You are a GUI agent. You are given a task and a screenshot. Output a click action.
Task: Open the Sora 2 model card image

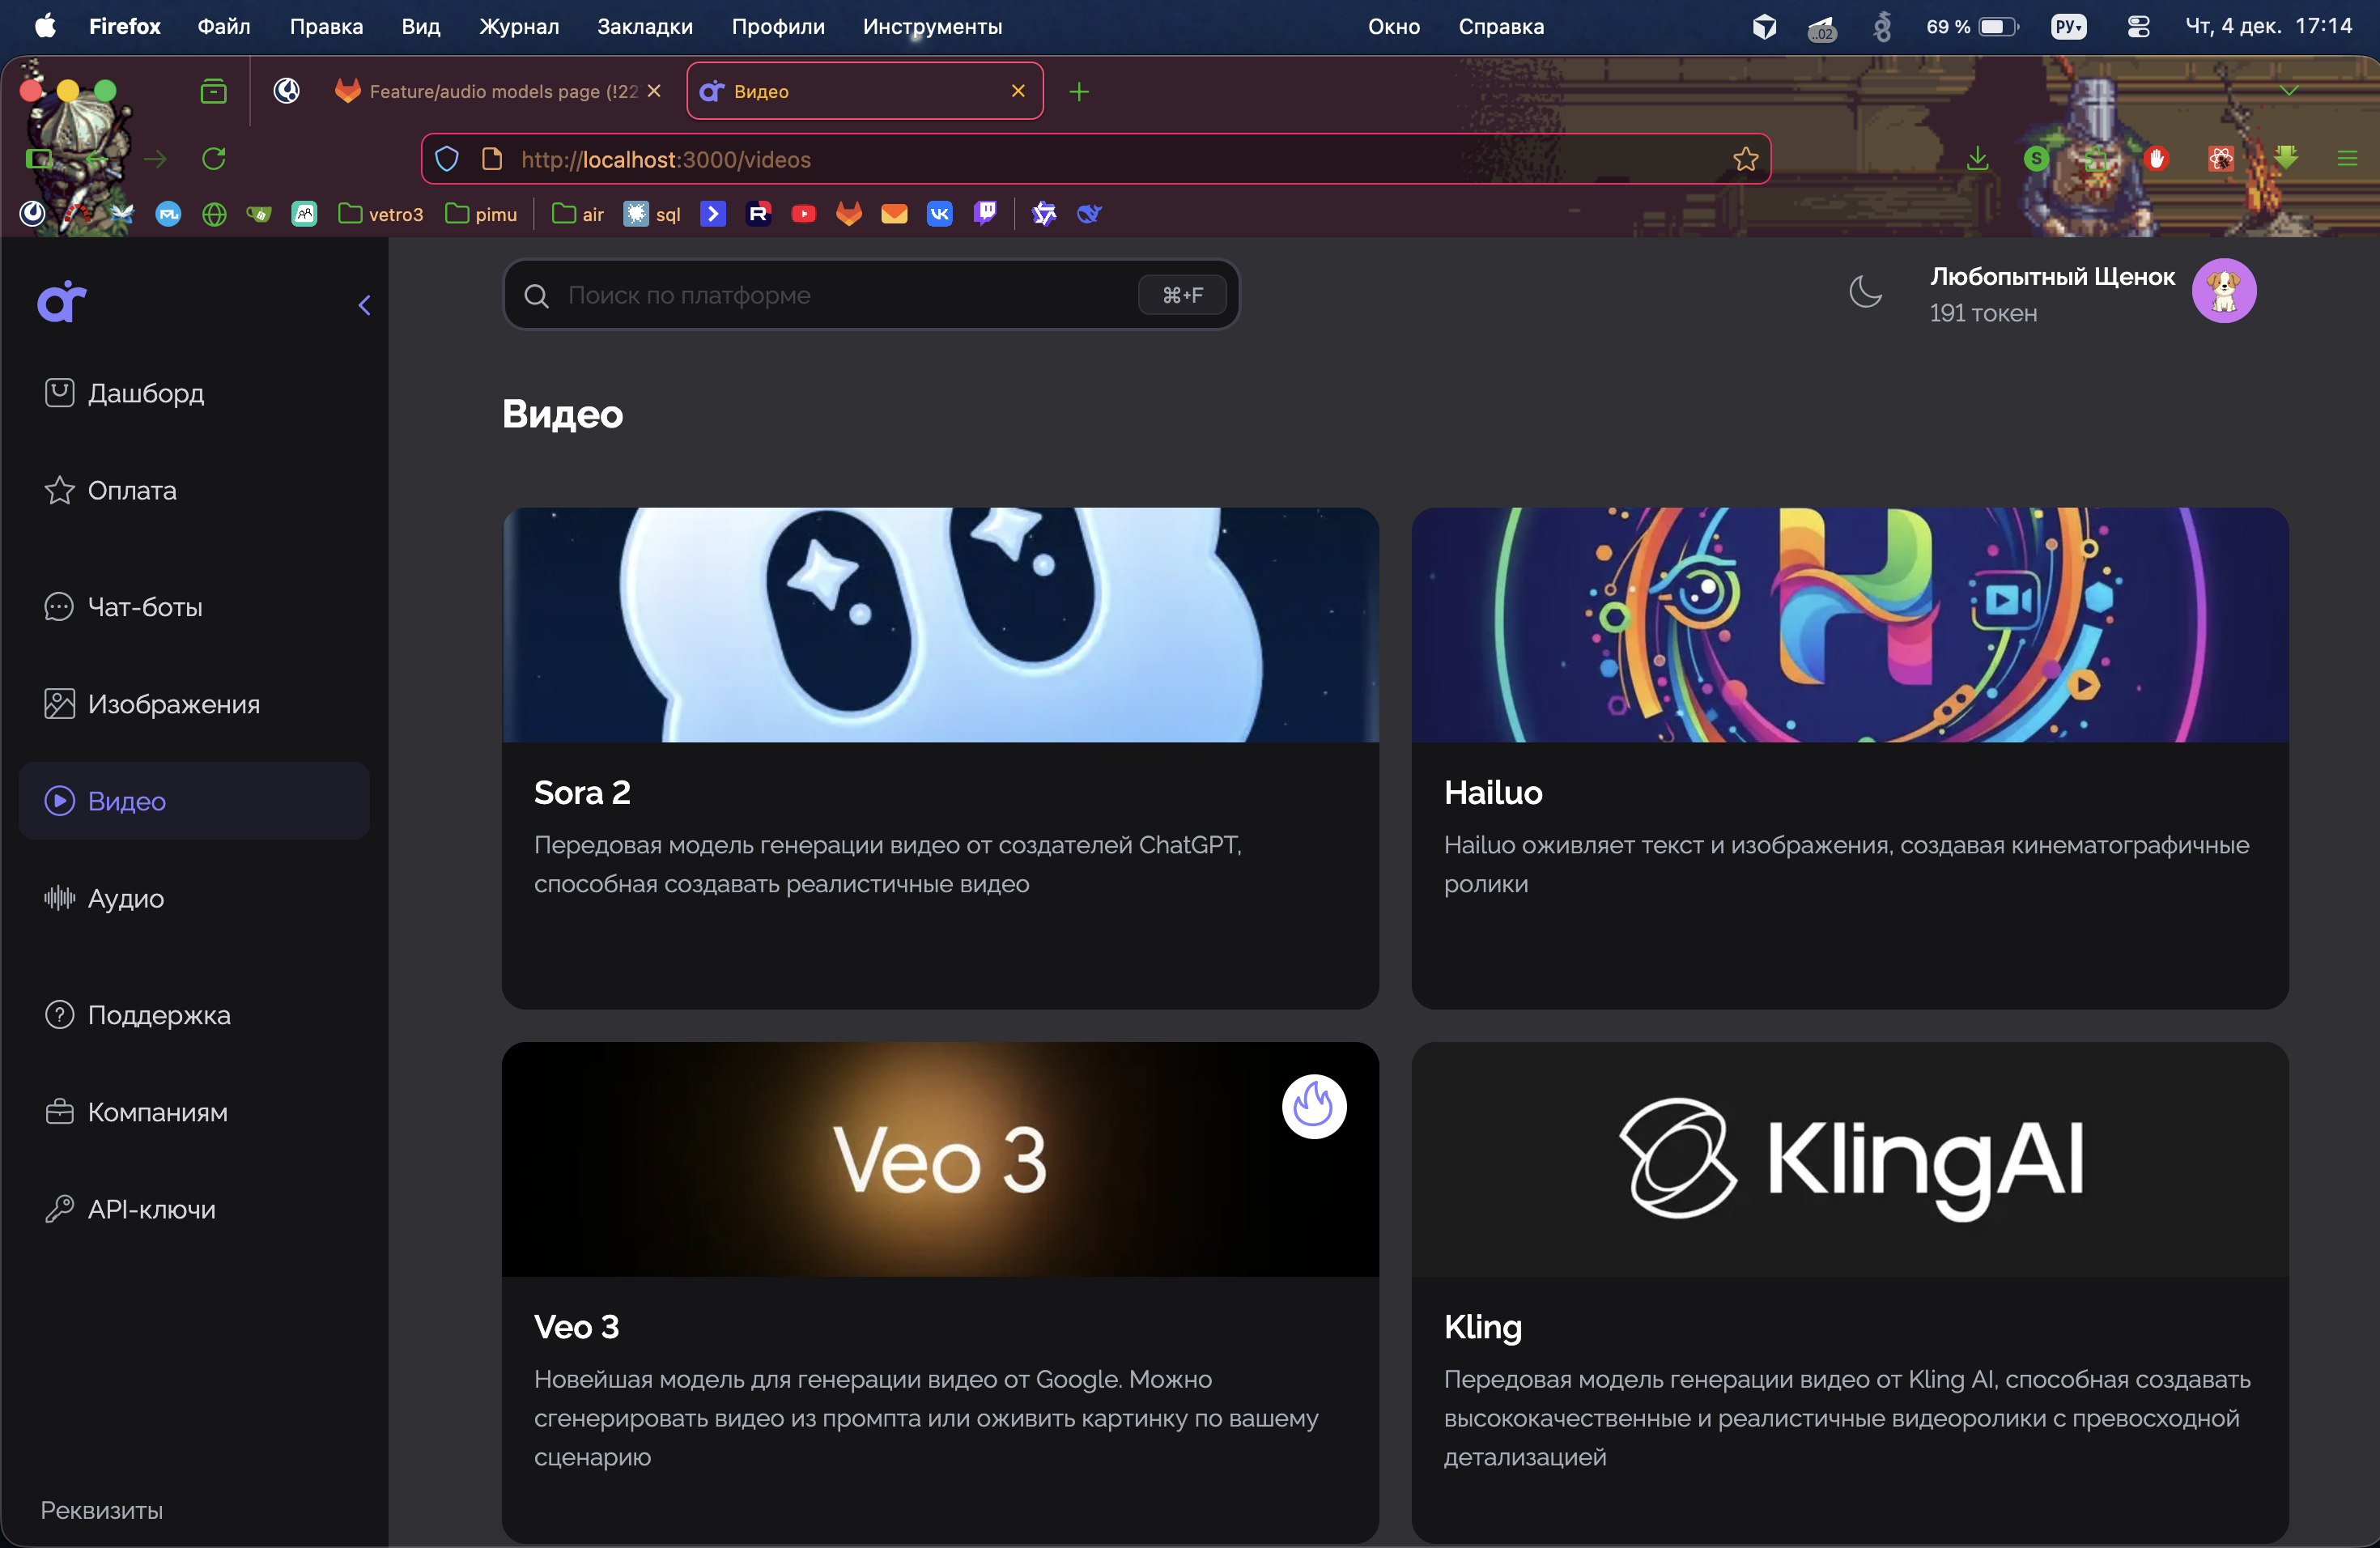point(940,625)
